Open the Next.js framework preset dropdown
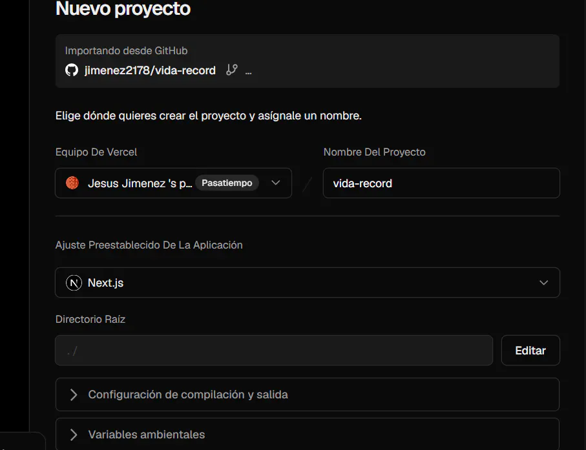This screenshot has height=450, width=586. (x=307, y=282)
